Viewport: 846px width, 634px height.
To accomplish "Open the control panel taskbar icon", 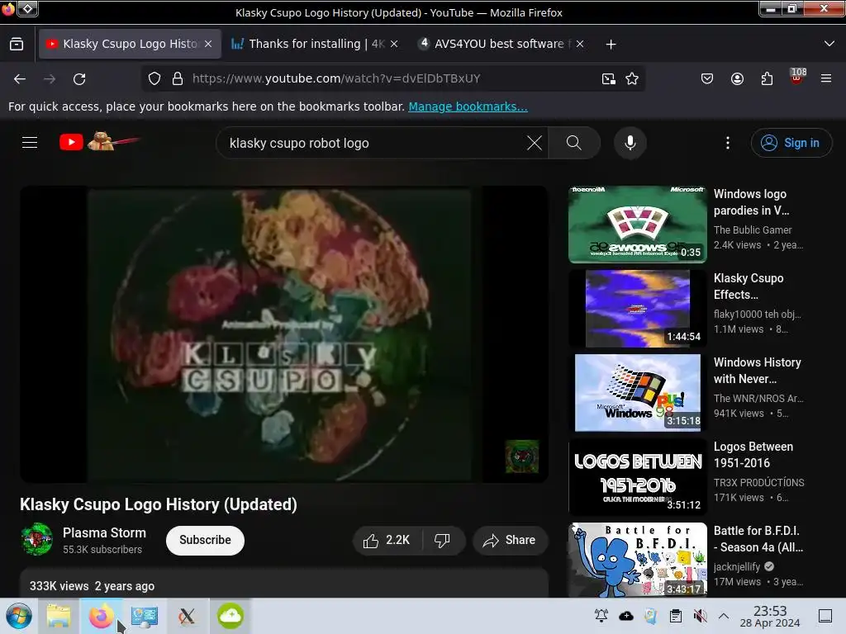I will [x=144, y=616].
